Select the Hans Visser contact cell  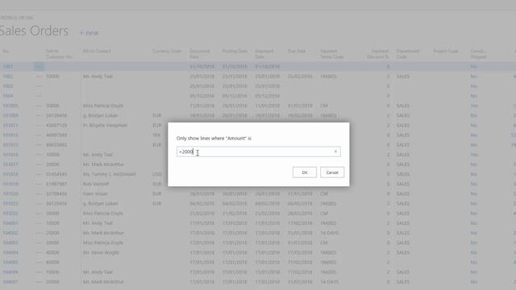(95, 194)
